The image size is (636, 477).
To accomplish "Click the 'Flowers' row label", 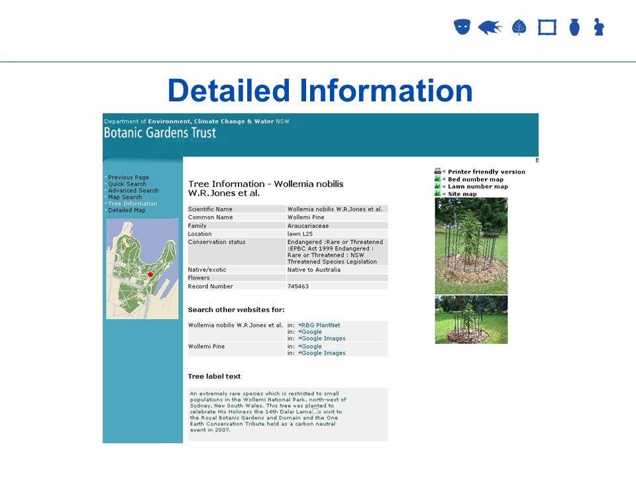I will [x=199, y=278].
